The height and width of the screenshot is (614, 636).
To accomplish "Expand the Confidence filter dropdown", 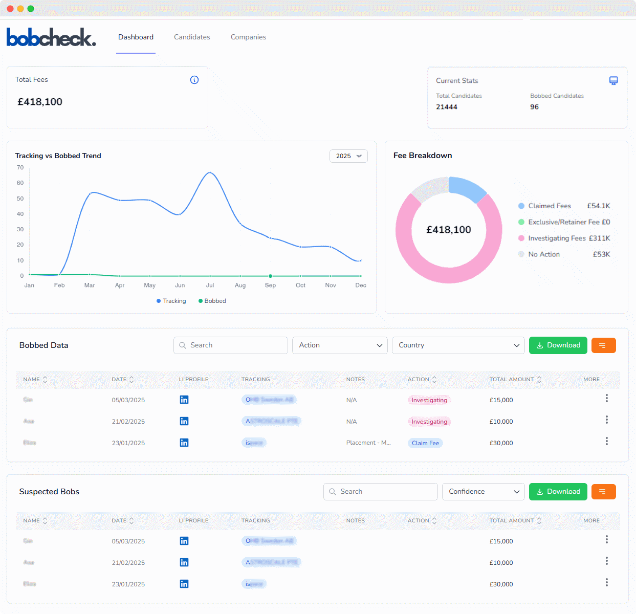I will point(483,492).
